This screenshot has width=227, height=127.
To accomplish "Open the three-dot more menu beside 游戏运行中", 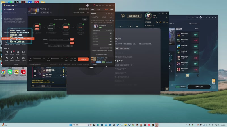I will point(214,87).
